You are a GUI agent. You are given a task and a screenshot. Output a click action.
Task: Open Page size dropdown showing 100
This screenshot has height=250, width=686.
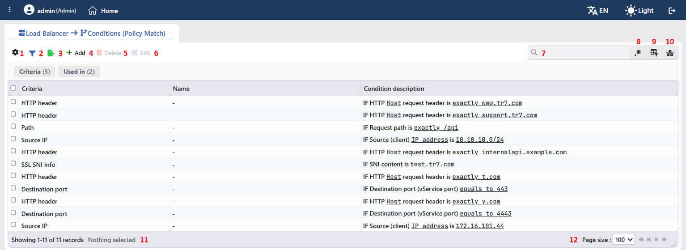pos(623,240)
